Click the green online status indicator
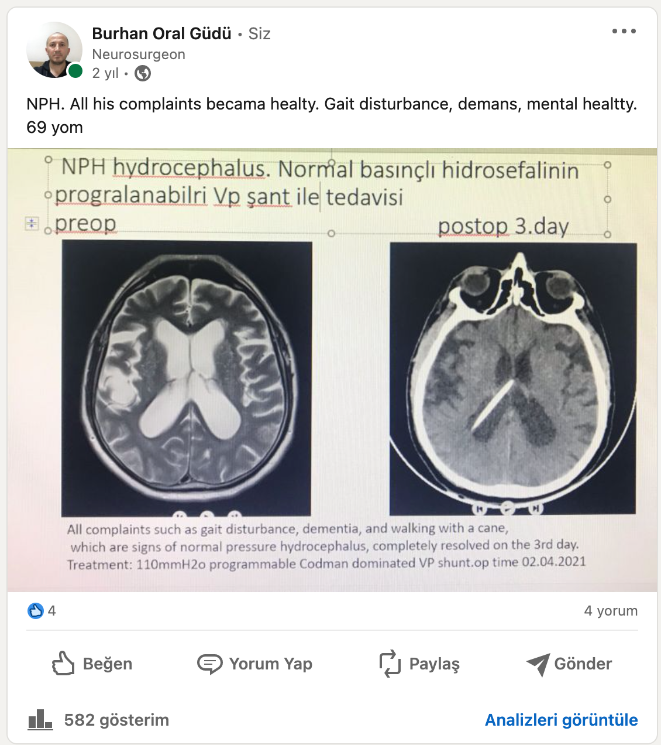 (x=75, y=71)
